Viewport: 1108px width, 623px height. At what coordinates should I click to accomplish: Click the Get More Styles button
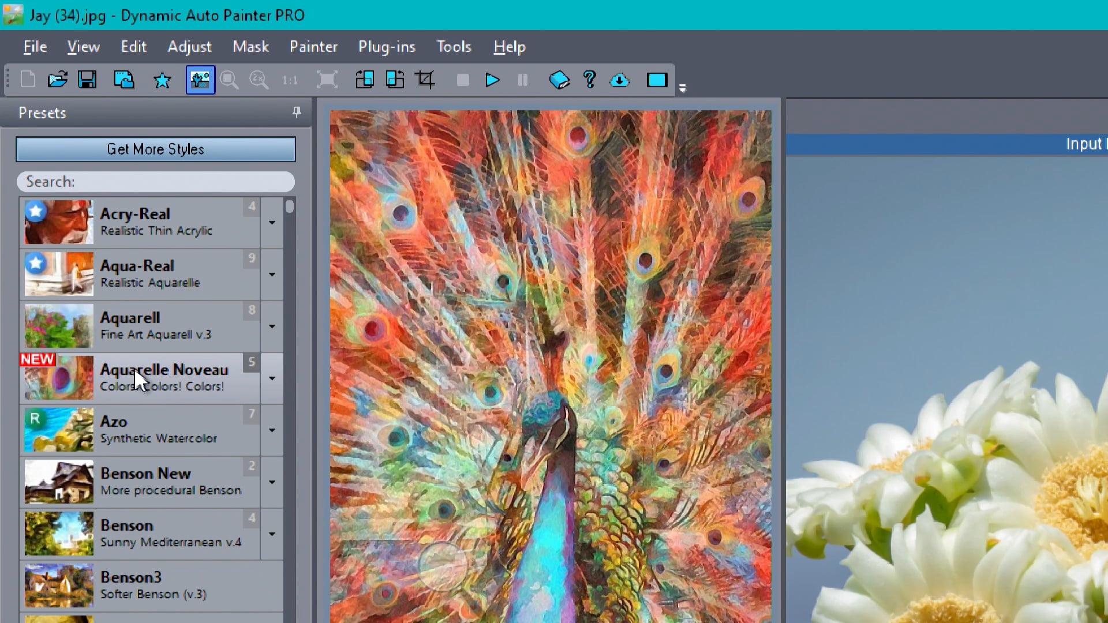click(155, 149)
